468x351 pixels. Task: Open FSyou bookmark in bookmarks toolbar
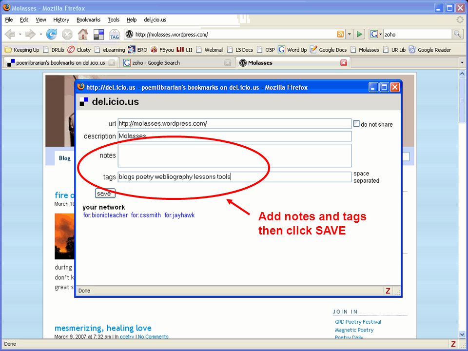[x=162, y=50]
